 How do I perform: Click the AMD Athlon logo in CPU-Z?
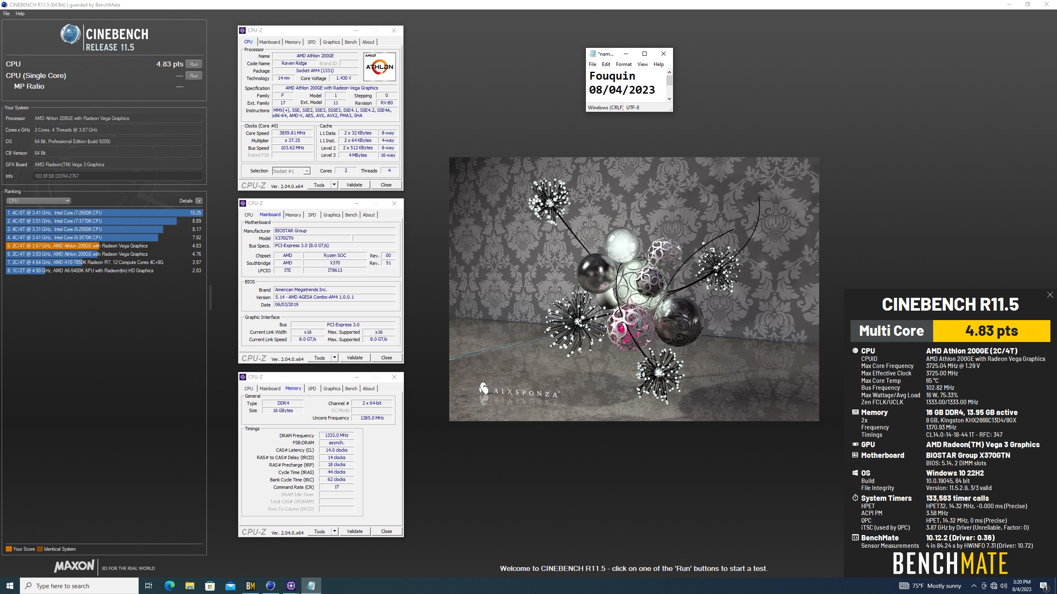(x=379, y=66)
